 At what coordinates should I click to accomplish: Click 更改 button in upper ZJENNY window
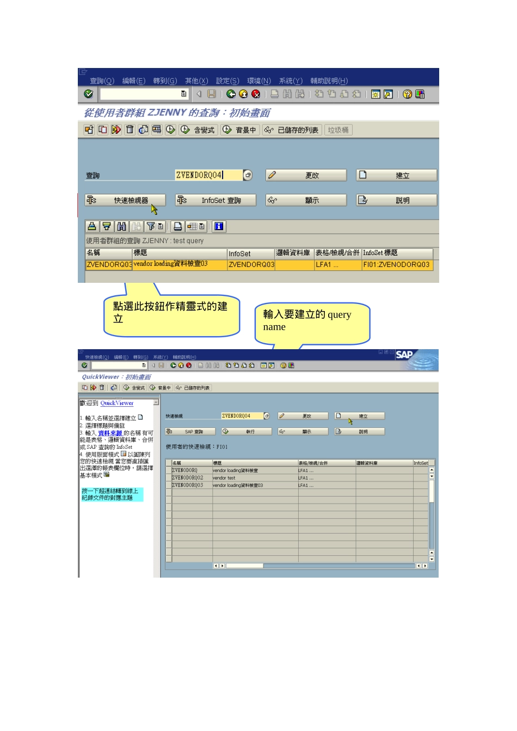coord(306,175)
